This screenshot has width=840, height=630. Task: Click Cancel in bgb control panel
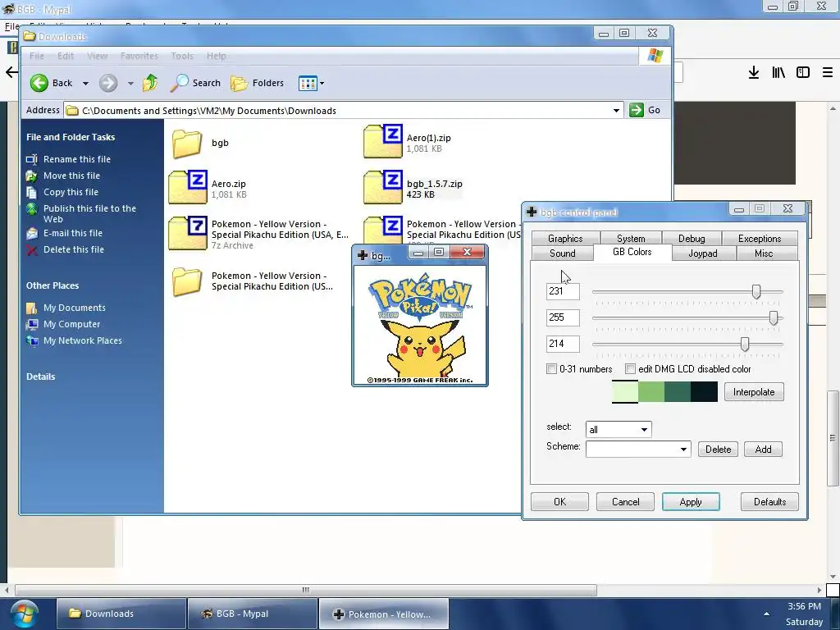pos(625,502)
